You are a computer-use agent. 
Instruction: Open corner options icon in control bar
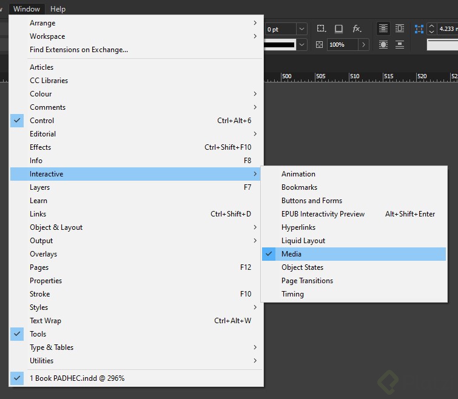pos(322,29)
